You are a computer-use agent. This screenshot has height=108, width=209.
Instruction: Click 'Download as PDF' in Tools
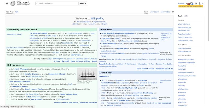click(x=185, y=48)
